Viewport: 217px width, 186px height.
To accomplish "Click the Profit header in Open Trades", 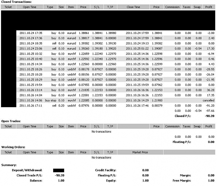I will (x=209, y=126).
